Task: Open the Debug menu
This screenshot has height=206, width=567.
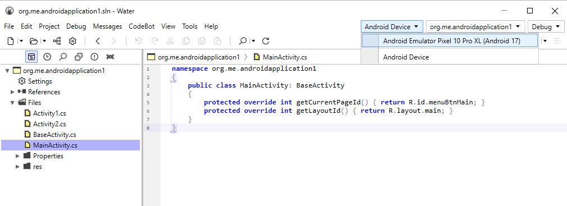Action: 76,26
